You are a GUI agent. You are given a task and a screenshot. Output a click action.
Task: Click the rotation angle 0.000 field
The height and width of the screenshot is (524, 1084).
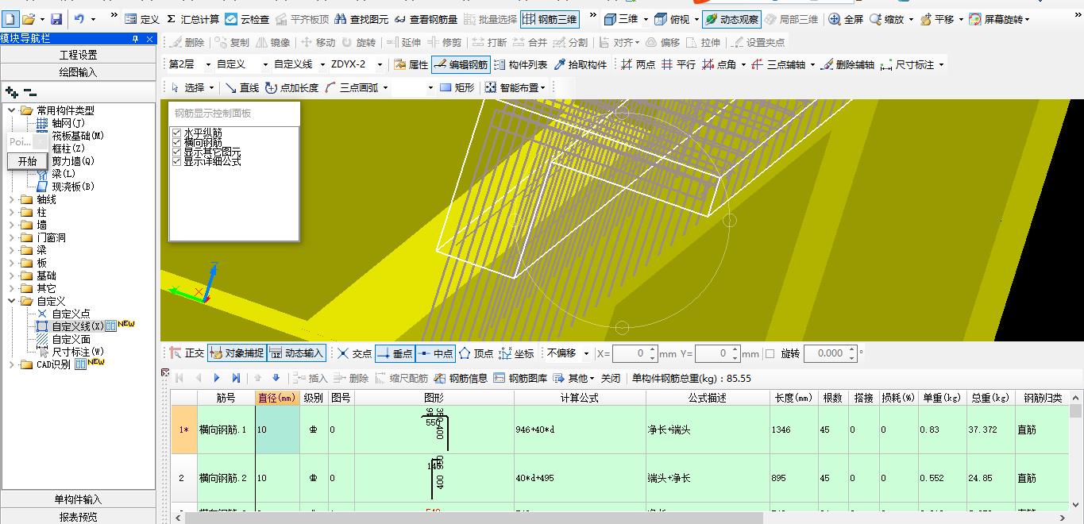pos(825,353)
